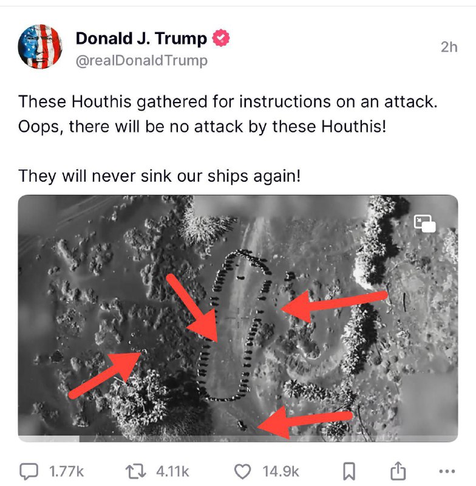
Task: Open Donald J. Trump display name
Action: click(x=141, y=38)
